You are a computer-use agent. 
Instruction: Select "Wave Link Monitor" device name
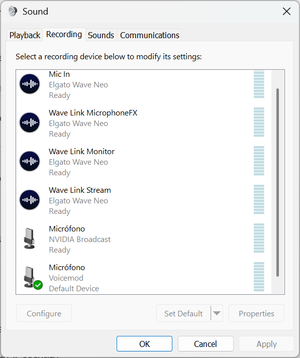coord(81,151)
